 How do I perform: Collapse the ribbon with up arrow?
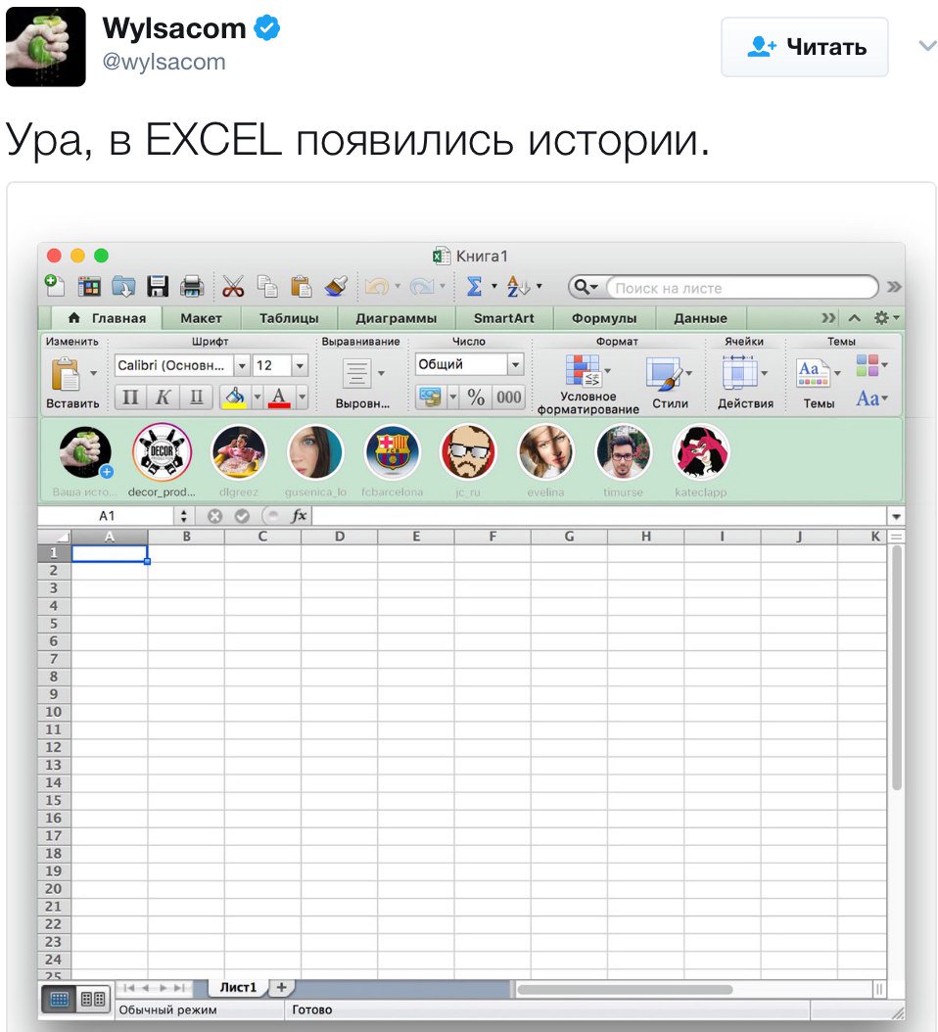[855, 318]
